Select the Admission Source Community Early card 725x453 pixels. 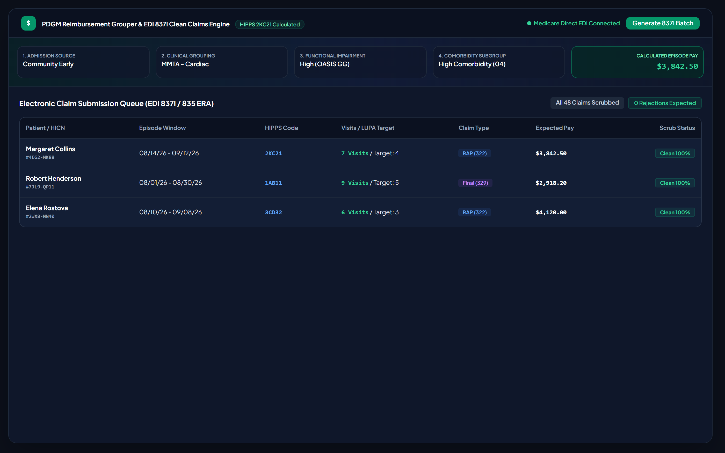click(83, 62)
